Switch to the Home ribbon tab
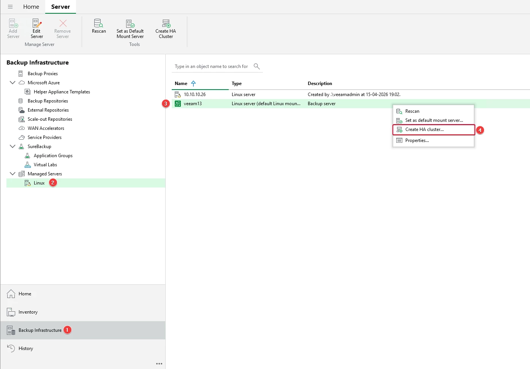 click(x=31, y=7)
